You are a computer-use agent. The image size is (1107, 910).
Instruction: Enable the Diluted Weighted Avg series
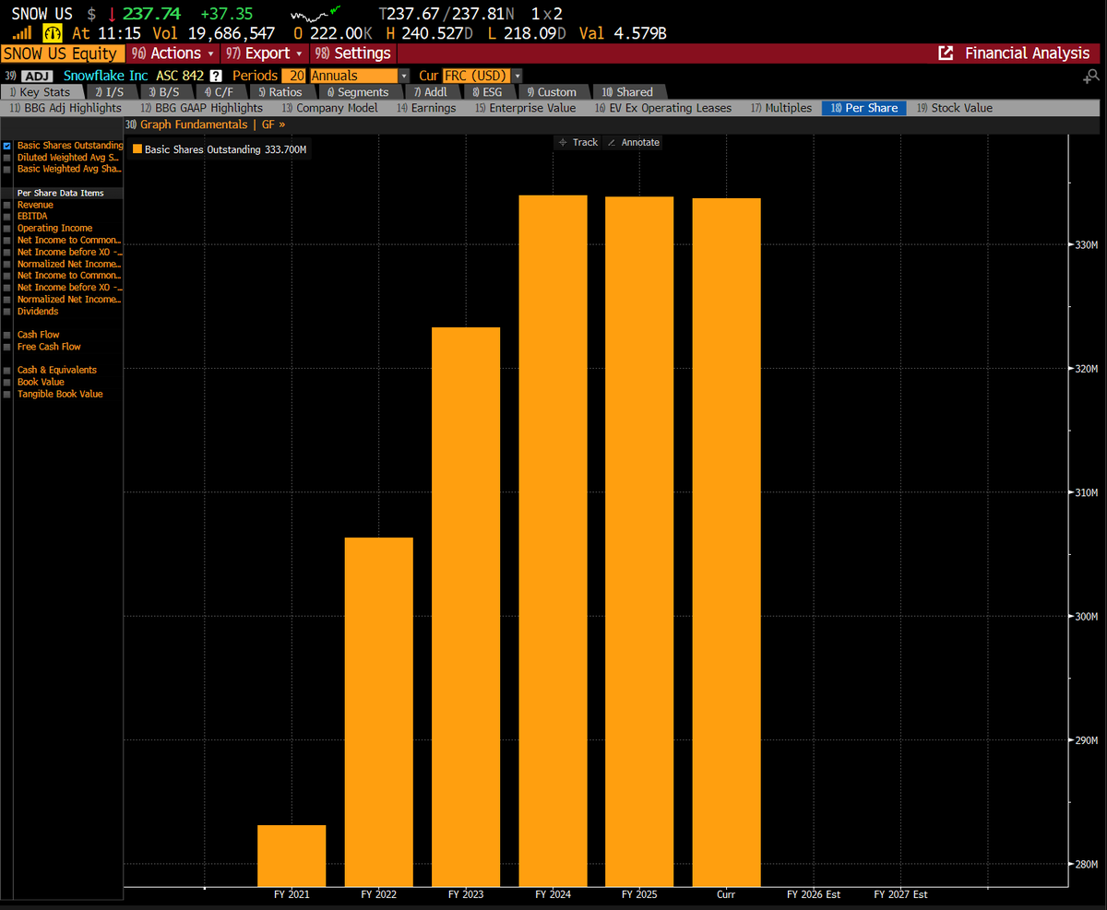click(6, 157)
